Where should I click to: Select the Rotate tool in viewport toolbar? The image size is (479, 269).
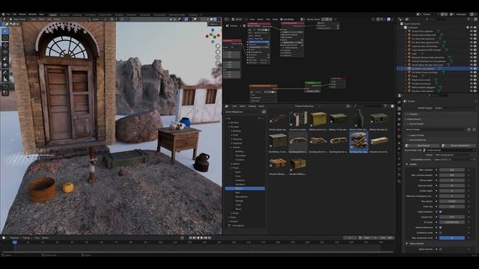[x=5, y=52]
